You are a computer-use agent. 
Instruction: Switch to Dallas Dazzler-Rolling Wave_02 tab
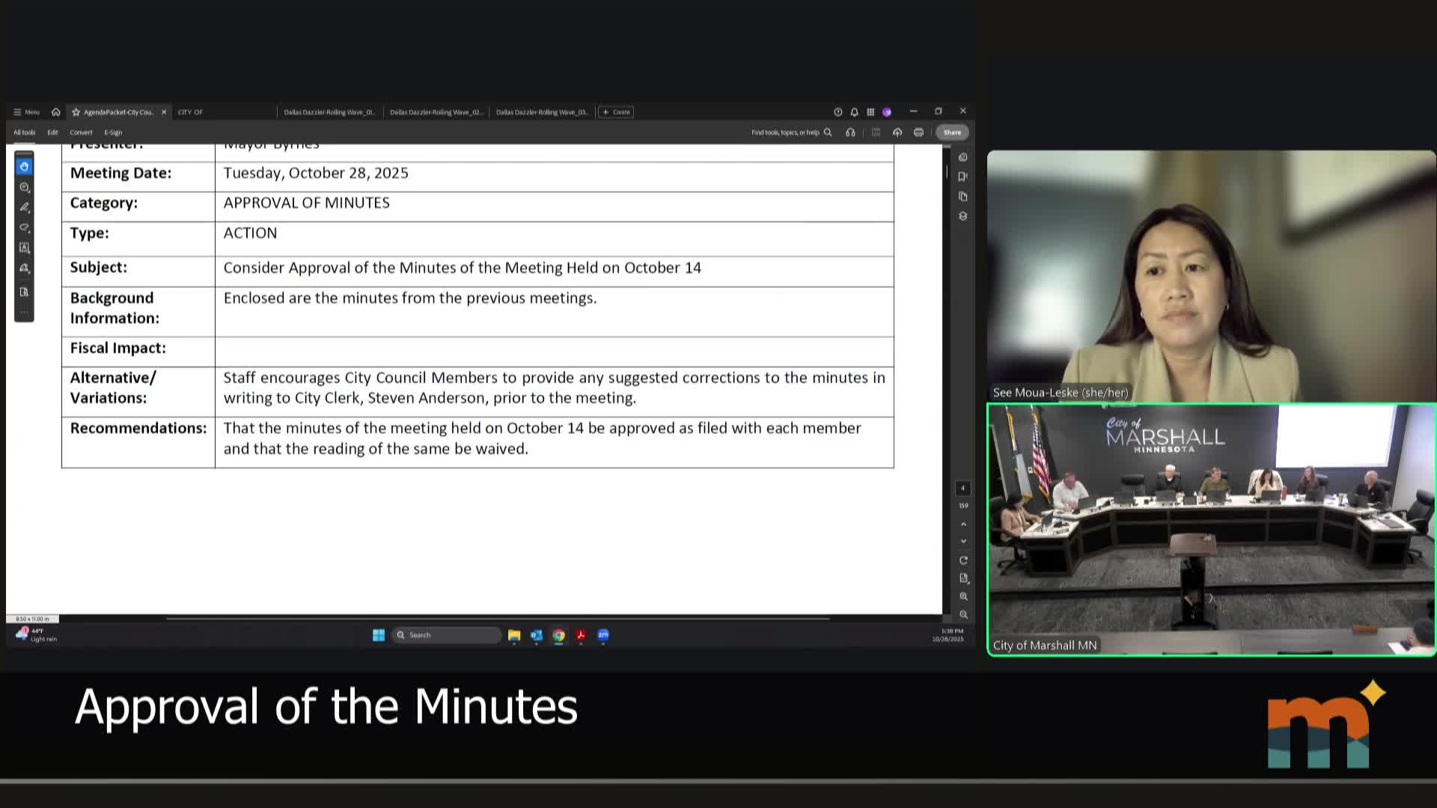[436, 112]
